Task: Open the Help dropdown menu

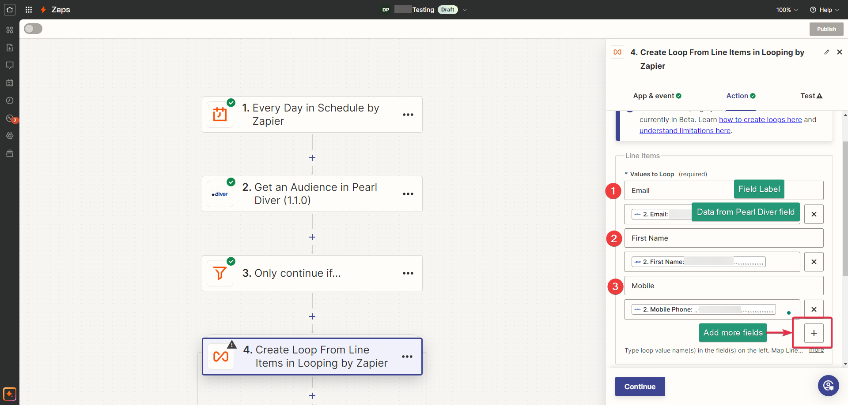Action: [824, 10]
